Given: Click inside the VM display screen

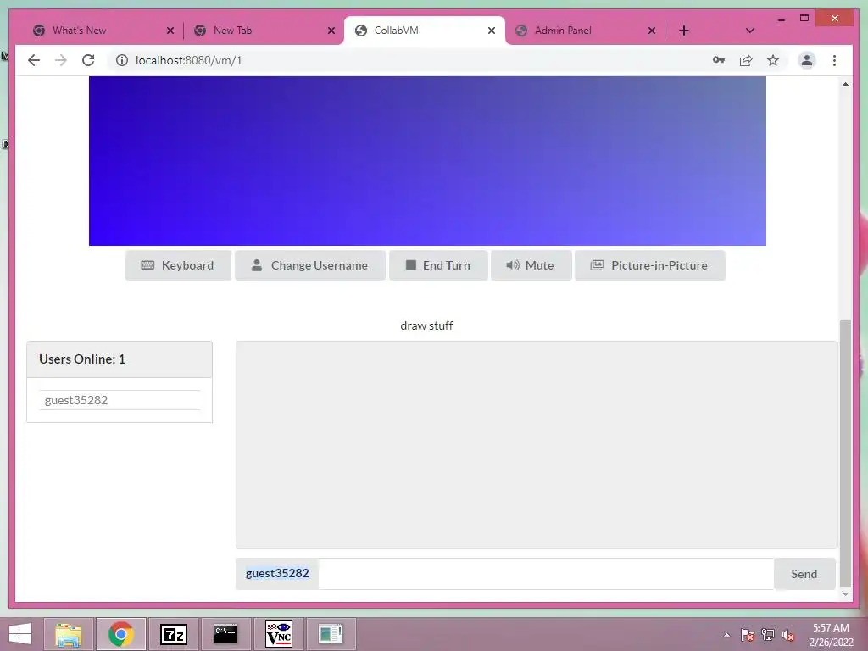Looking at the screenshot, I should point(427,161).
